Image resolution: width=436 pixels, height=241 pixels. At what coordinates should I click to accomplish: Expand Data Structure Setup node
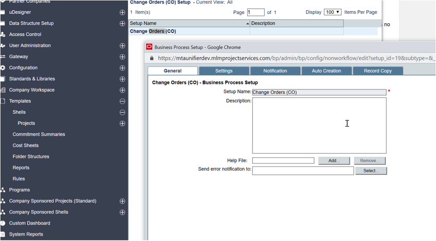pos(122,23)
